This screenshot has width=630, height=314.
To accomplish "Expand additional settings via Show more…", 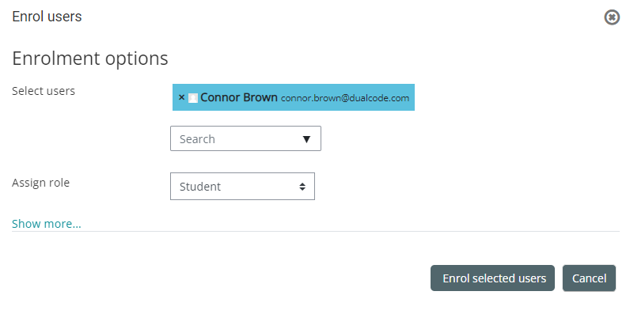I will pyautogui.click(x=47, y=224).
